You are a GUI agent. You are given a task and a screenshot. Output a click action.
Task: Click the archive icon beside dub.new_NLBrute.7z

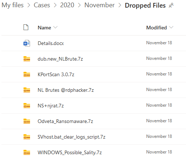pyautogui.click(x=27, y=59)
